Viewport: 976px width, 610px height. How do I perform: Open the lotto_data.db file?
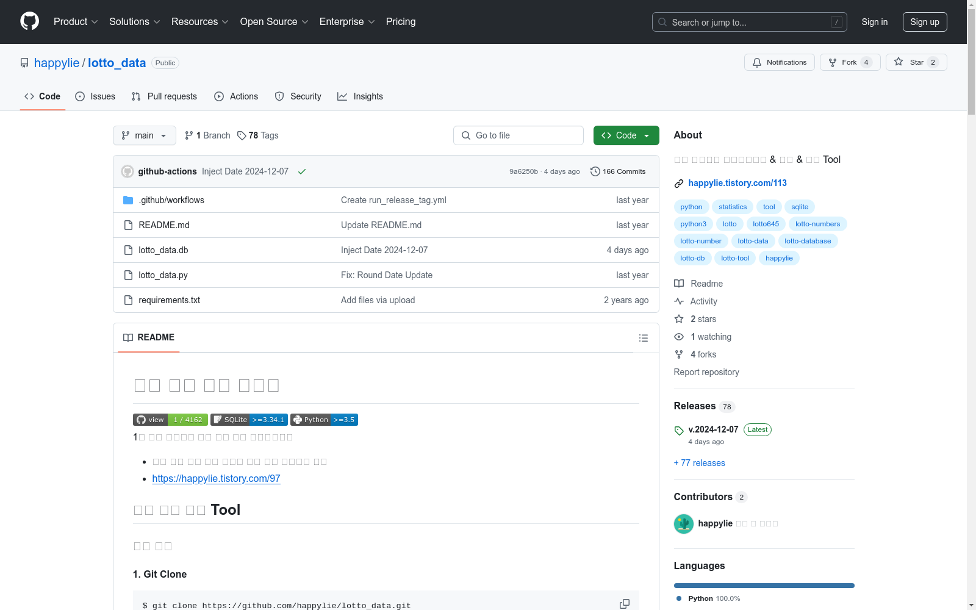pos(163,250)
